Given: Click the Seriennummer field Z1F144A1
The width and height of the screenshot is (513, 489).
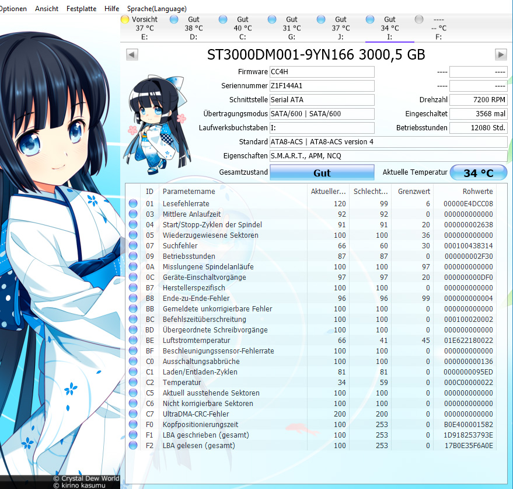Looking at the screenshot, I should 322,86.
